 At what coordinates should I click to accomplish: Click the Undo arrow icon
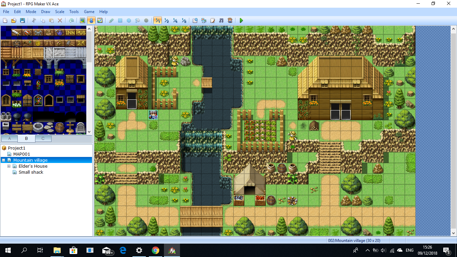click(71, 20)
